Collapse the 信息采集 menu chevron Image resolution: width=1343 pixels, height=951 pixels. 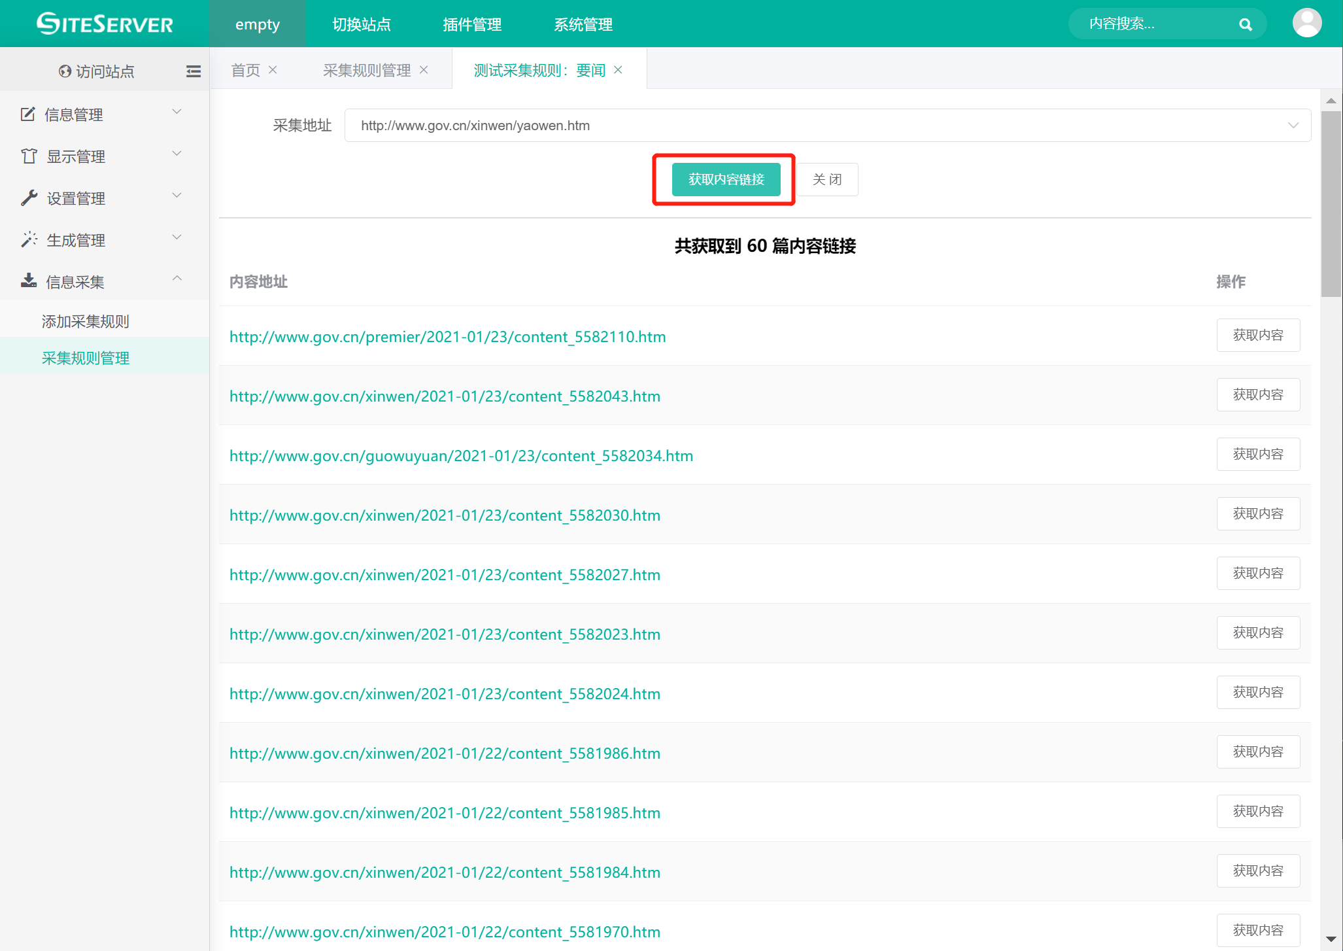click(x=177, y=279)
